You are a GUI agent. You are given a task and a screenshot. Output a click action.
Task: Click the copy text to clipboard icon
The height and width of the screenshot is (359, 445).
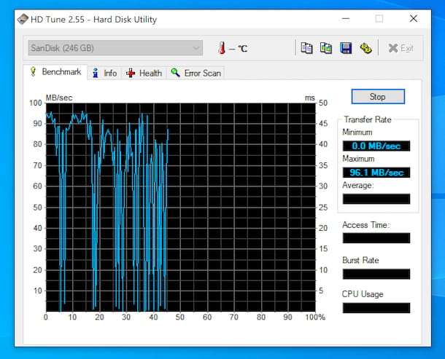[x=307, y=48]
